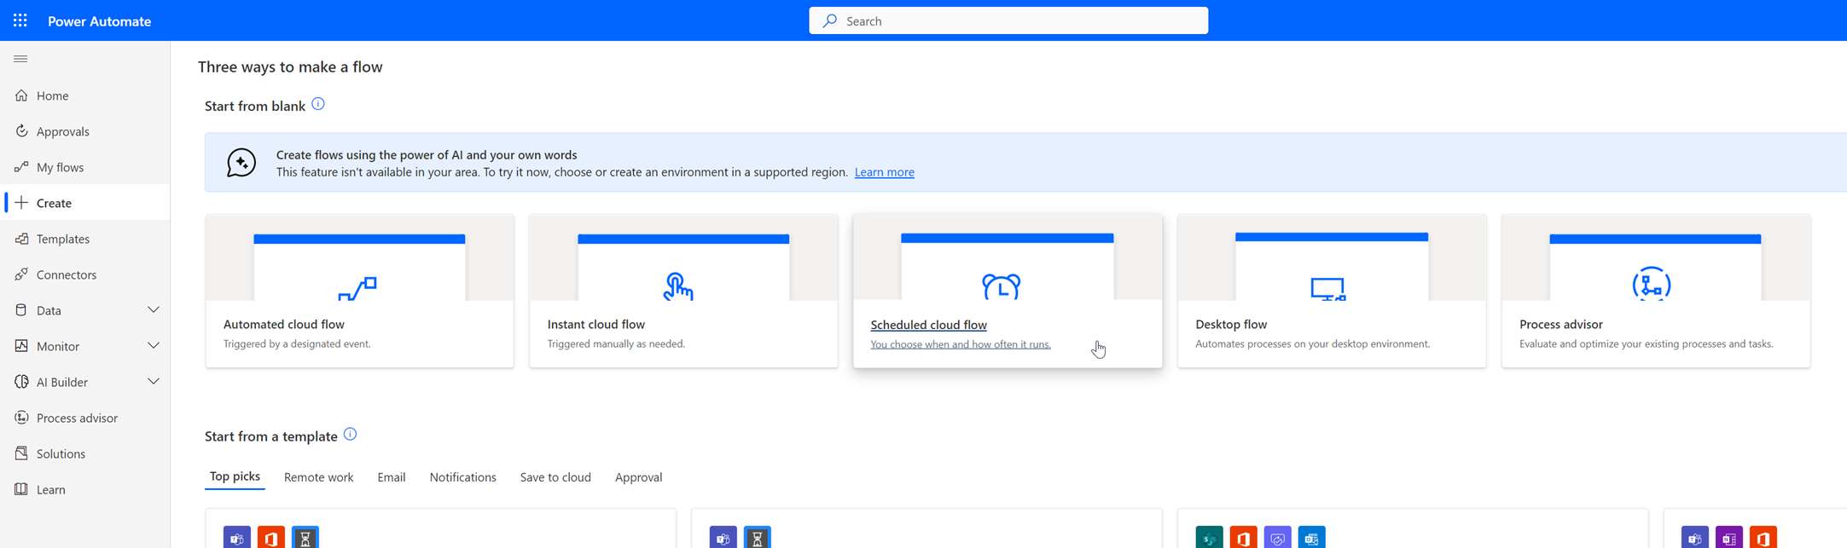Click info icon beside Start from blank
Screen dimensions: 1847x548
click(318, 104)
